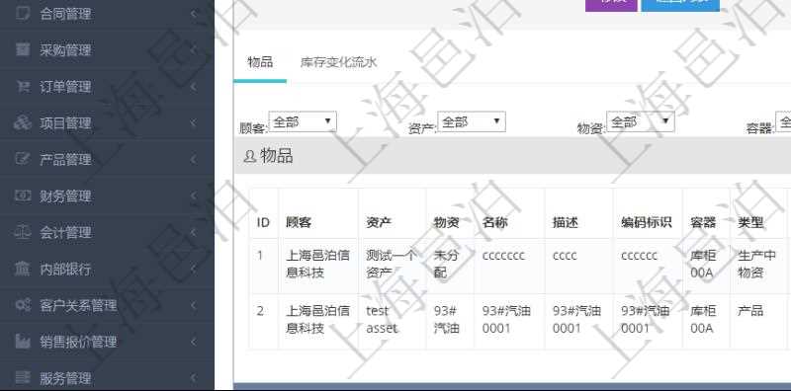Open the 资产 filter dropdown
The image size is (791, 391).
tap(472, 121)
